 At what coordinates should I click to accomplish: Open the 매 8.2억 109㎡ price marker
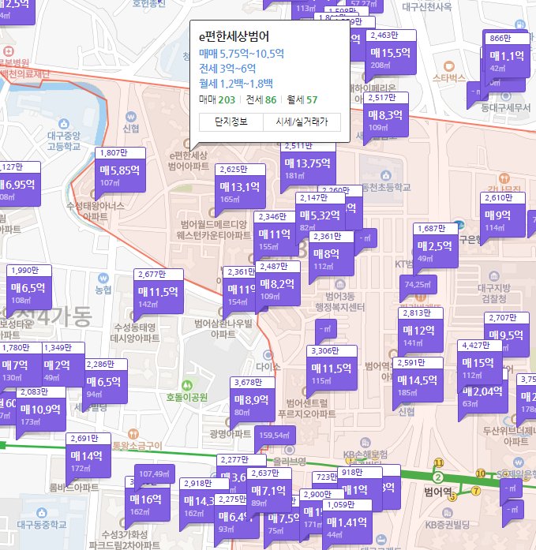(278, 284)
